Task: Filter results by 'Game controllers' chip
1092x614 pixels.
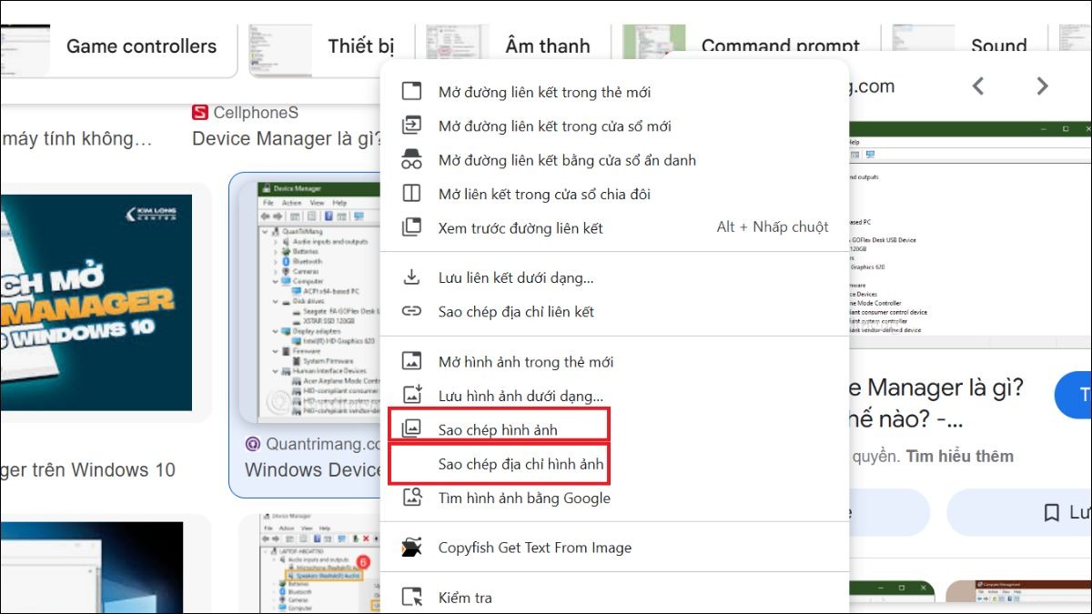Action: pyautogui.click(x=141, y=46)
